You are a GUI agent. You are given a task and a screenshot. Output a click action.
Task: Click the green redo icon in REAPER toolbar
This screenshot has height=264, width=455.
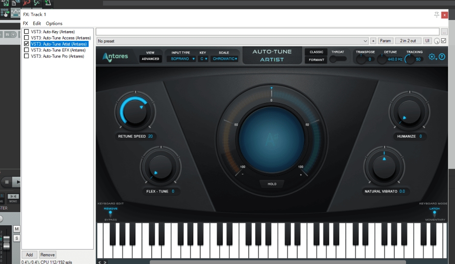point(37,3)
